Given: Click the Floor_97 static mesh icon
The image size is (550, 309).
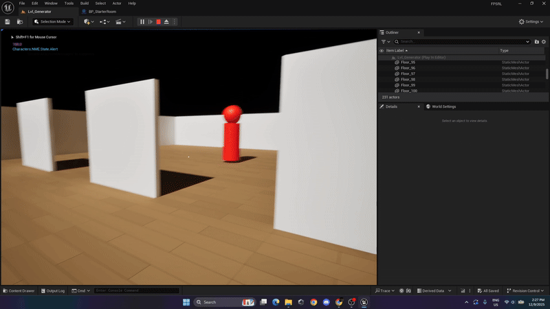Looking at the screenshot, I should [x=397, y=73].
